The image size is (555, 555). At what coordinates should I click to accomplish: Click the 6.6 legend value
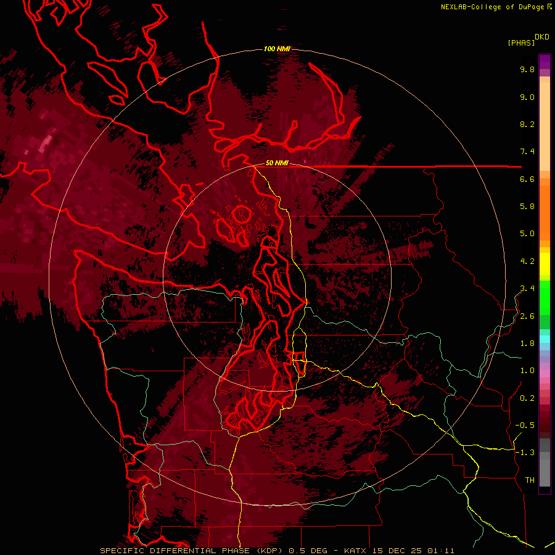(527, 179)
